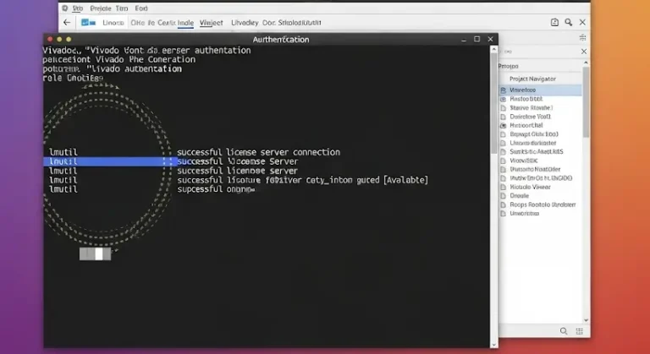Open the sliders settings icon above the side panel
This screenshot has width=650, height=354.
583,38
